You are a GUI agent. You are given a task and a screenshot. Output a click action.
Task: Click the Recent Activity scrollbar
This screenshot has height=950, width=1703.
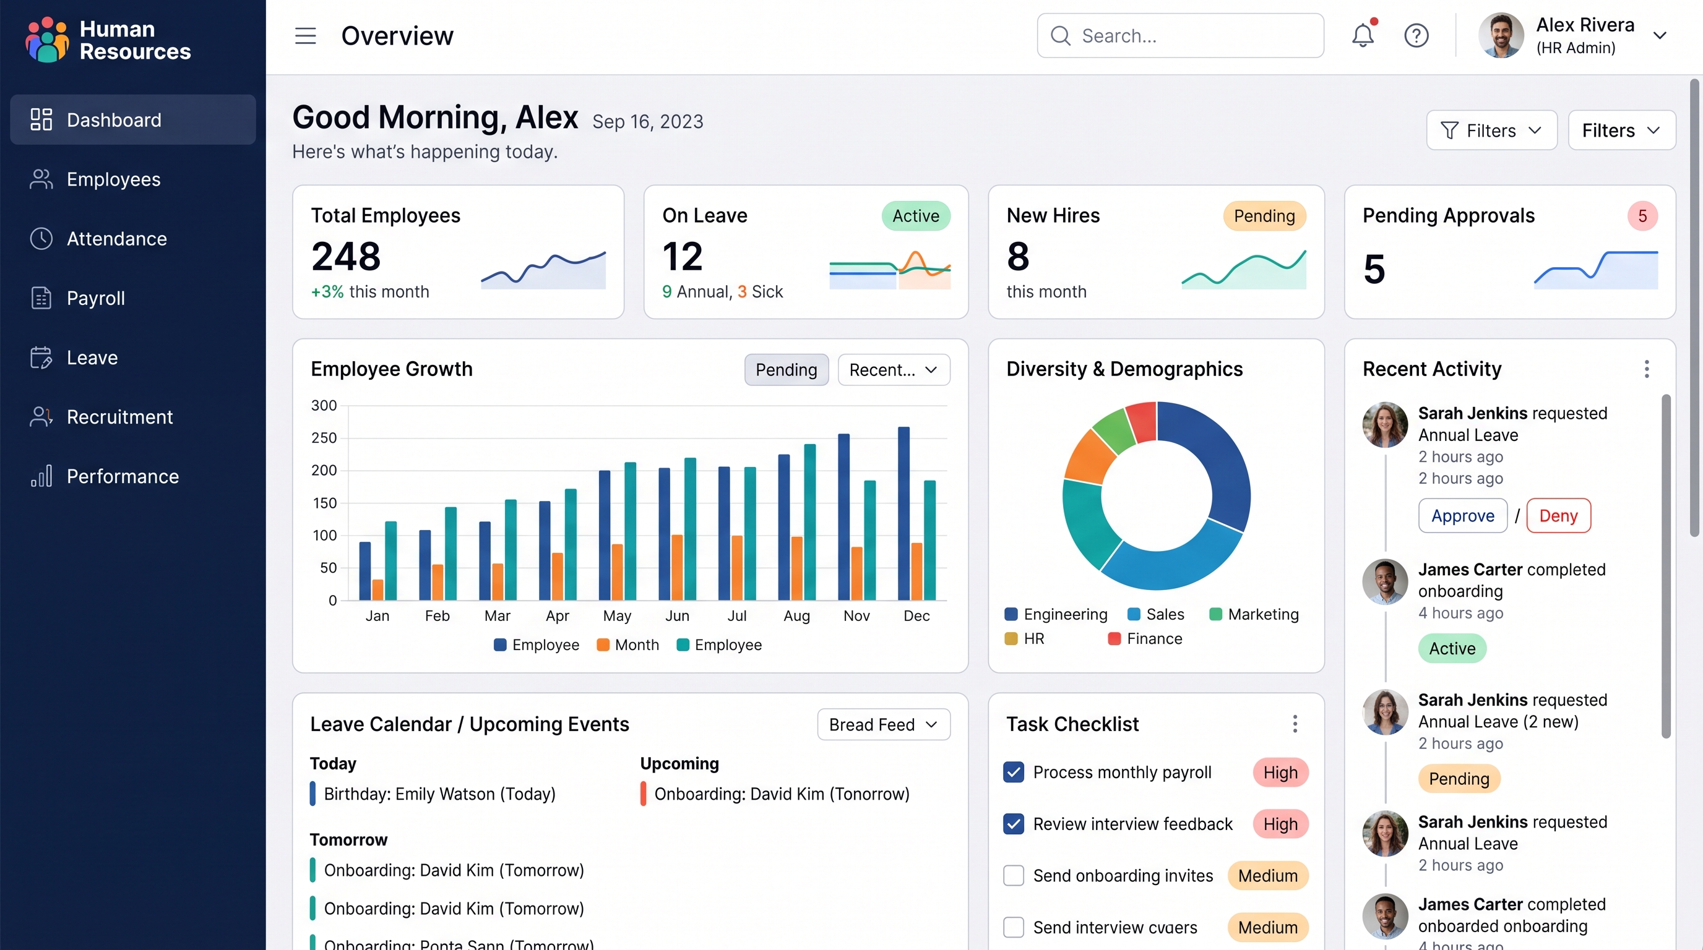coord(1665,565)
